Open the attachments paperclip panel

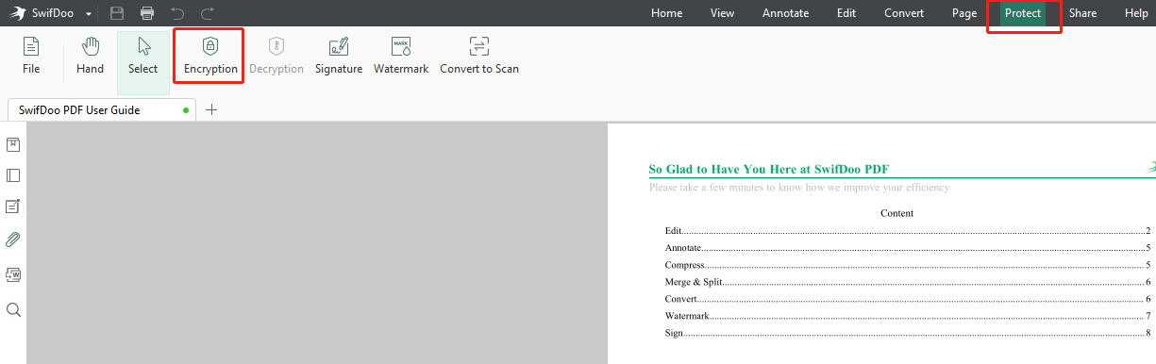coord(13,240)
